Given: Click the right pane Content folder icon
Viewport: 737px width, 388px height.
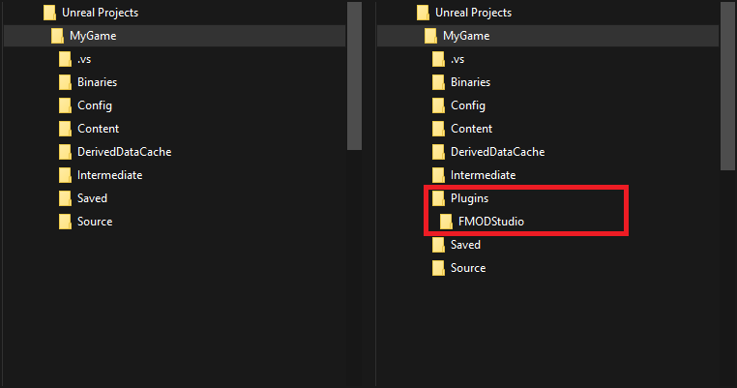Looking at the screenshot, I should coord(438,129).
